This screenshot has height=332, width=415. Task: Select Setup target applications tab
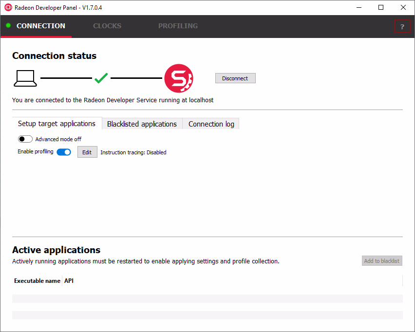(57, 124)
